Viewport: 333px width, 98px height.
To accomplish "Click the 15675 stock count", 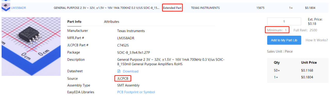I will tap(261, 8).
